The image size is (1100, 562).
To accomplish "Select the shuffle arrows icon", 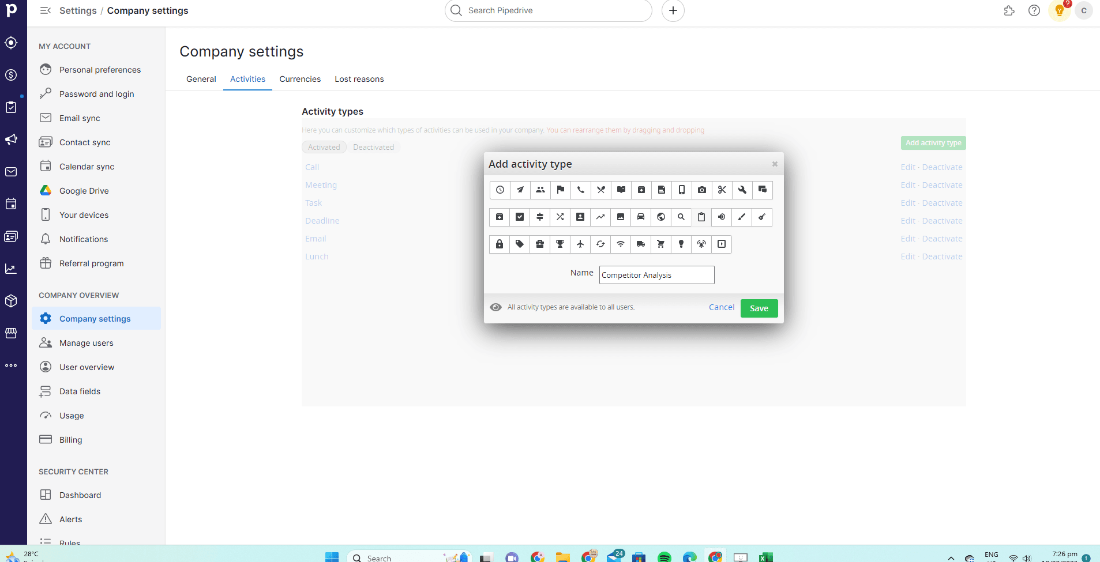I will (x=560, y=217).
